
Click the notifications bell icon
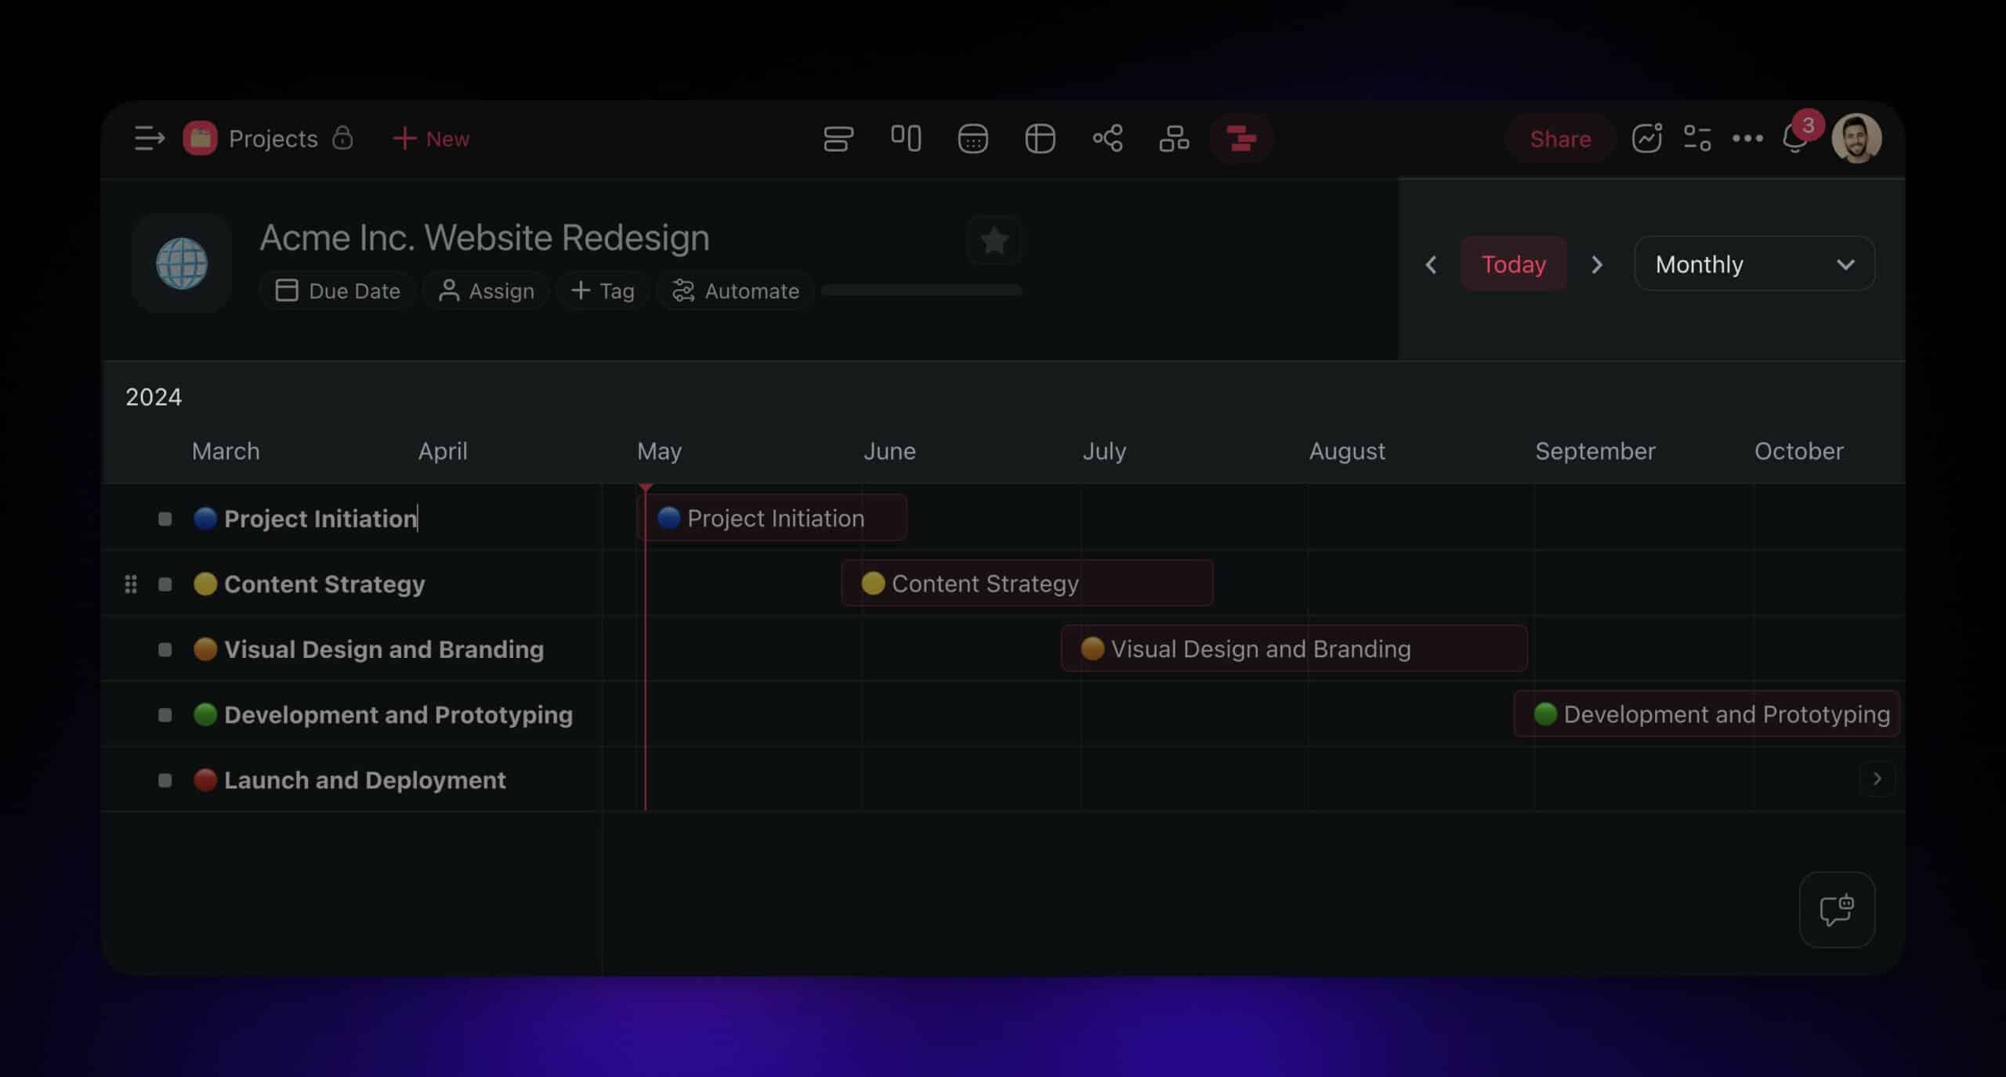(x=1794, y=139)
